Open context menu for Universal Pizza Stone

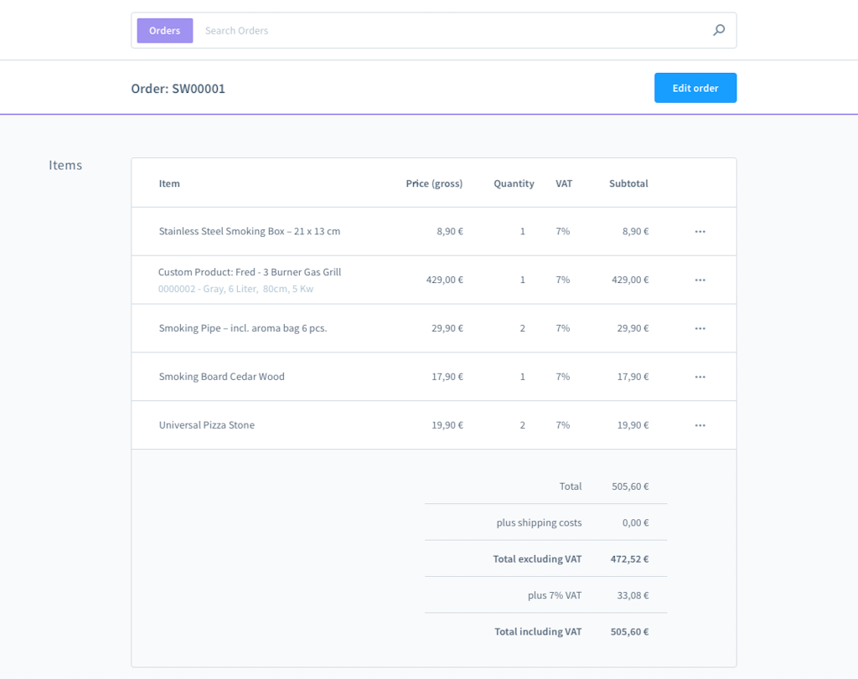coord(700,424)
